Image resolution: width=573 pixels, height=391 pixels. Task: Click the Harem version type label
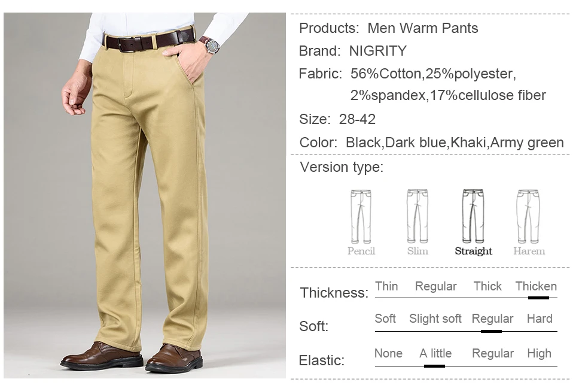pyautogui.click(x=529, y=251)
